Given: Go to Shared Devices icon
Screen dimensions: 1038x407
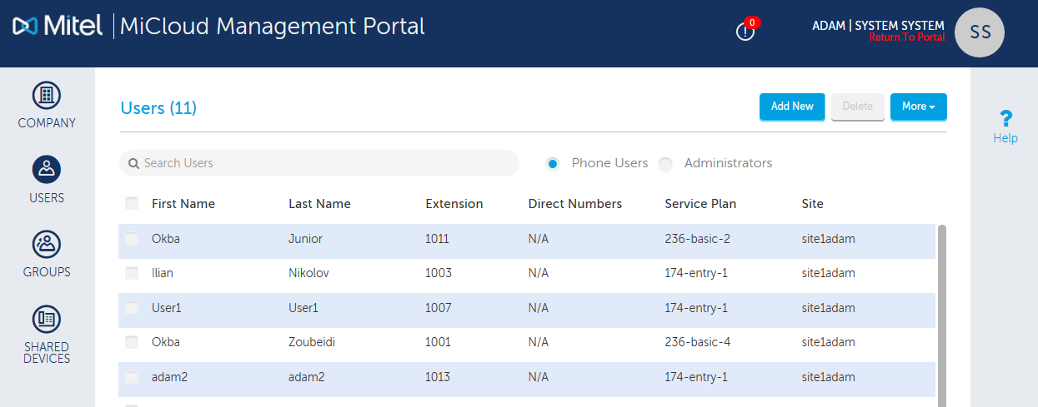Looking at the screenshot, I should [x=47, y=319].
